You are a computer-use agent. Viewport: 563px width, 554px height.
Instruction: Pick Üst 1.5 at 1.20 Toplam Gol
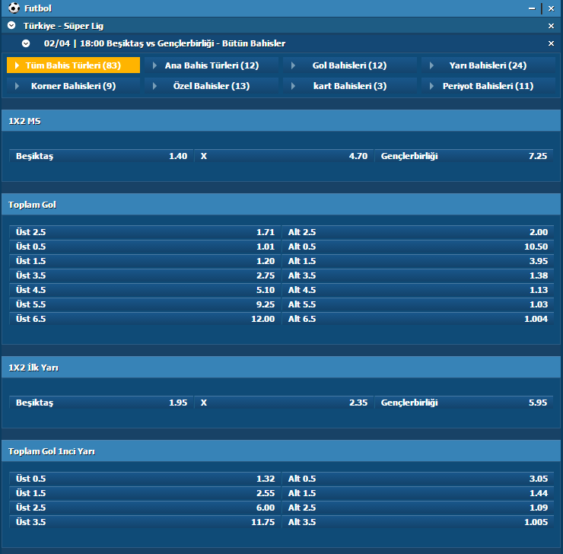(x=145, y=261)
